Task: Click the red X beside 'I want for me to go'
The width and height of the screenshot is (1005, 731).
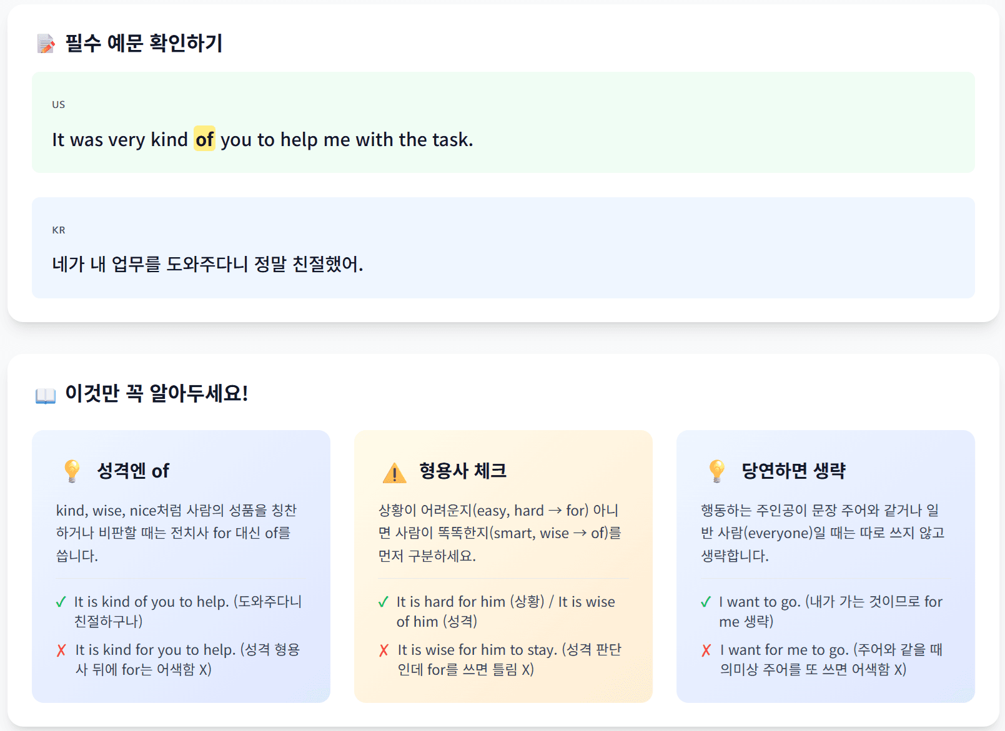Action: pos(706,650)
